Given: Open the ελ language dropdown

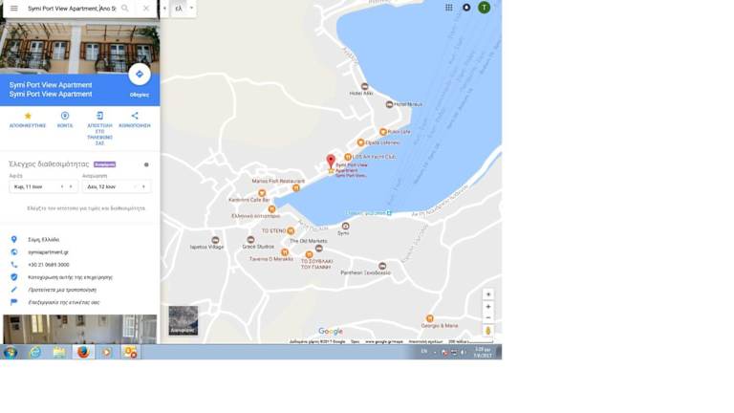Looking at the screenshot, I should pos(183,9).
